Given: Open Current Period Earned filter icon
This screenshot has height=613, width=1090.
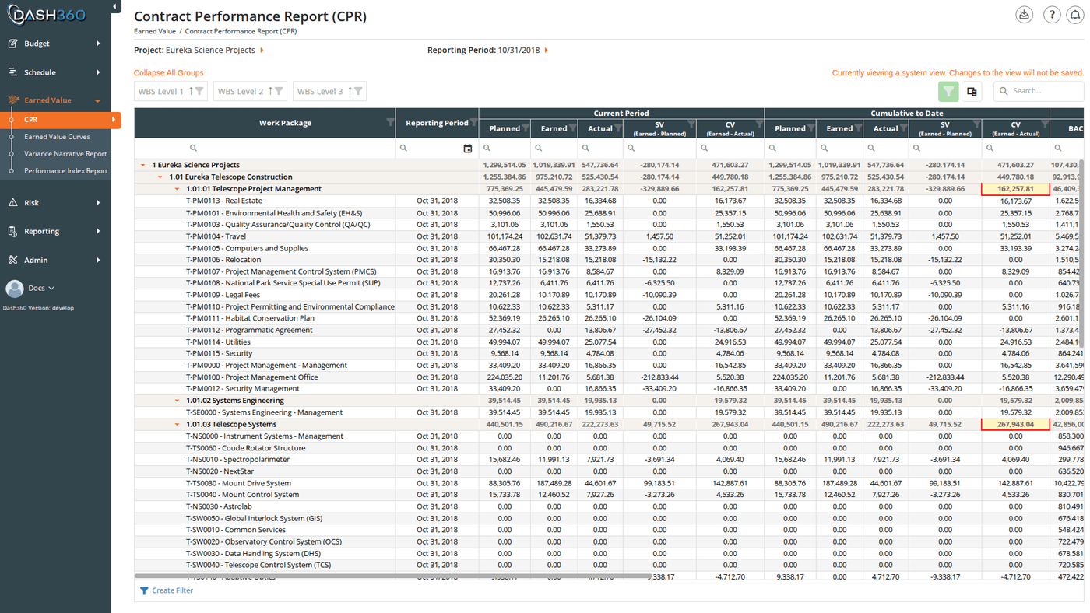Looking at the screenshot, I should tap(573, 128).
